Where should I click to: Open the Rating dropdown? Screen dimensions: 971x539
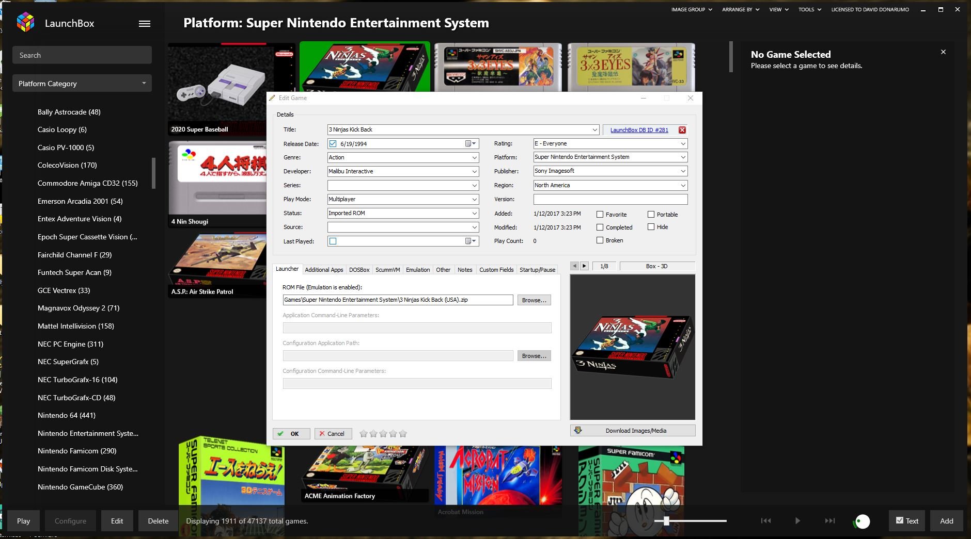click(683, 143)
